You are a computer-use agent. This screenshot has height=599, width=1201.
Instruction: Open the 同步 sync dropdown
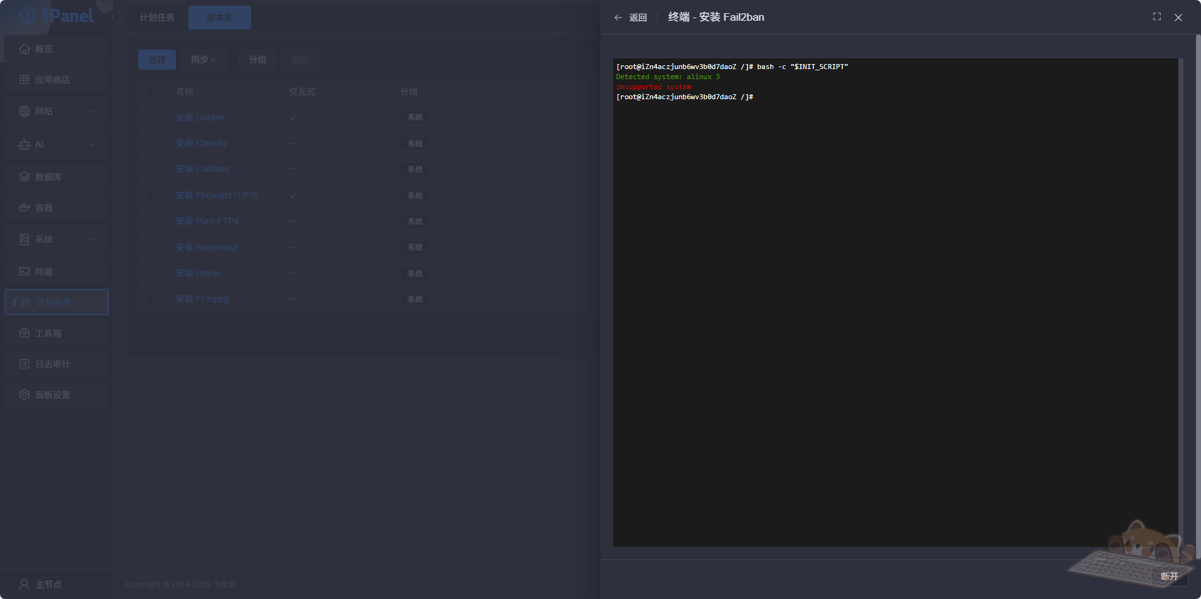pos(204,60)
